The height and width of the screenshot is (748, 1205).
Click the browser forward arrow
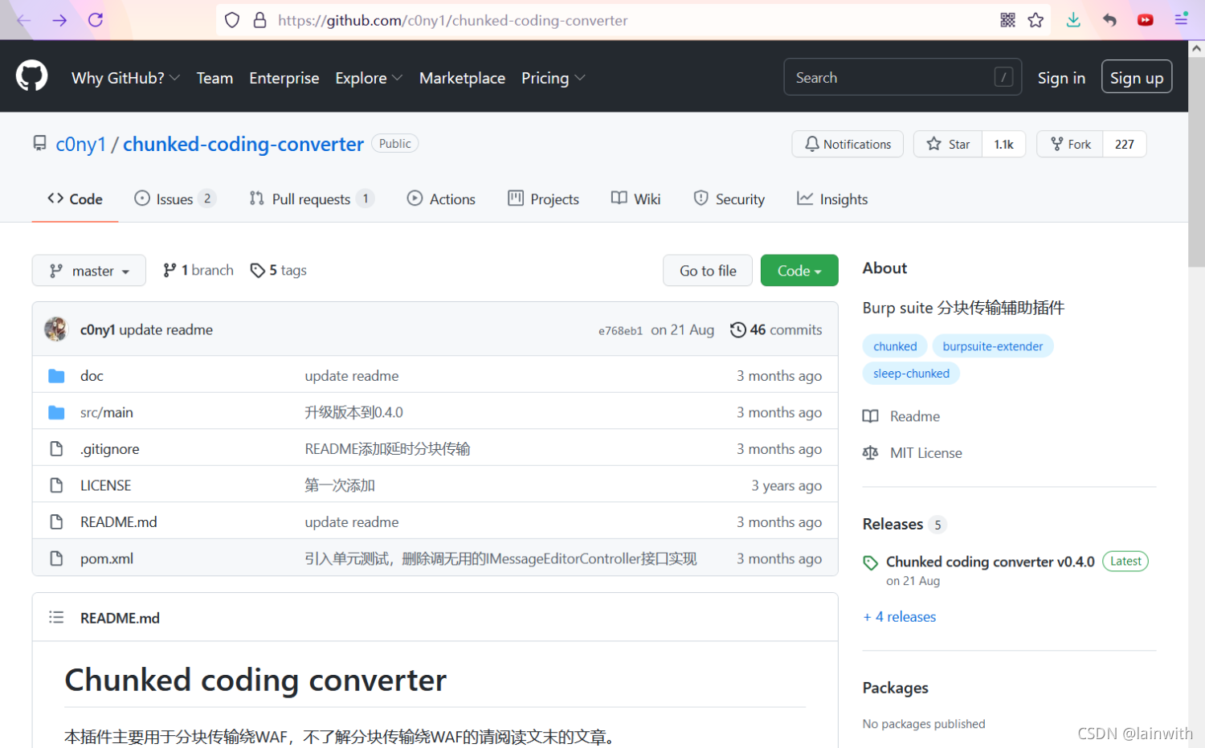pos(59,20)
